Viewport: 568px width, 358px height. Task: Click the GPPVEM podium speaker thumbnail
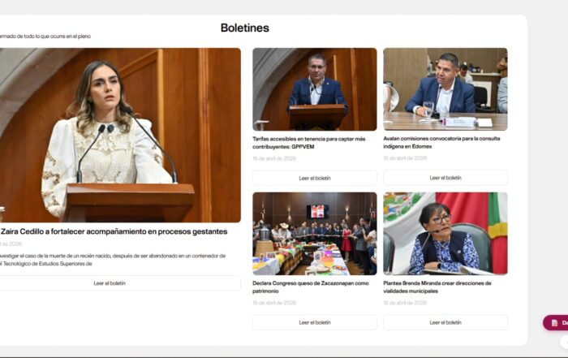pyautogui.click(x=315, y=88)
